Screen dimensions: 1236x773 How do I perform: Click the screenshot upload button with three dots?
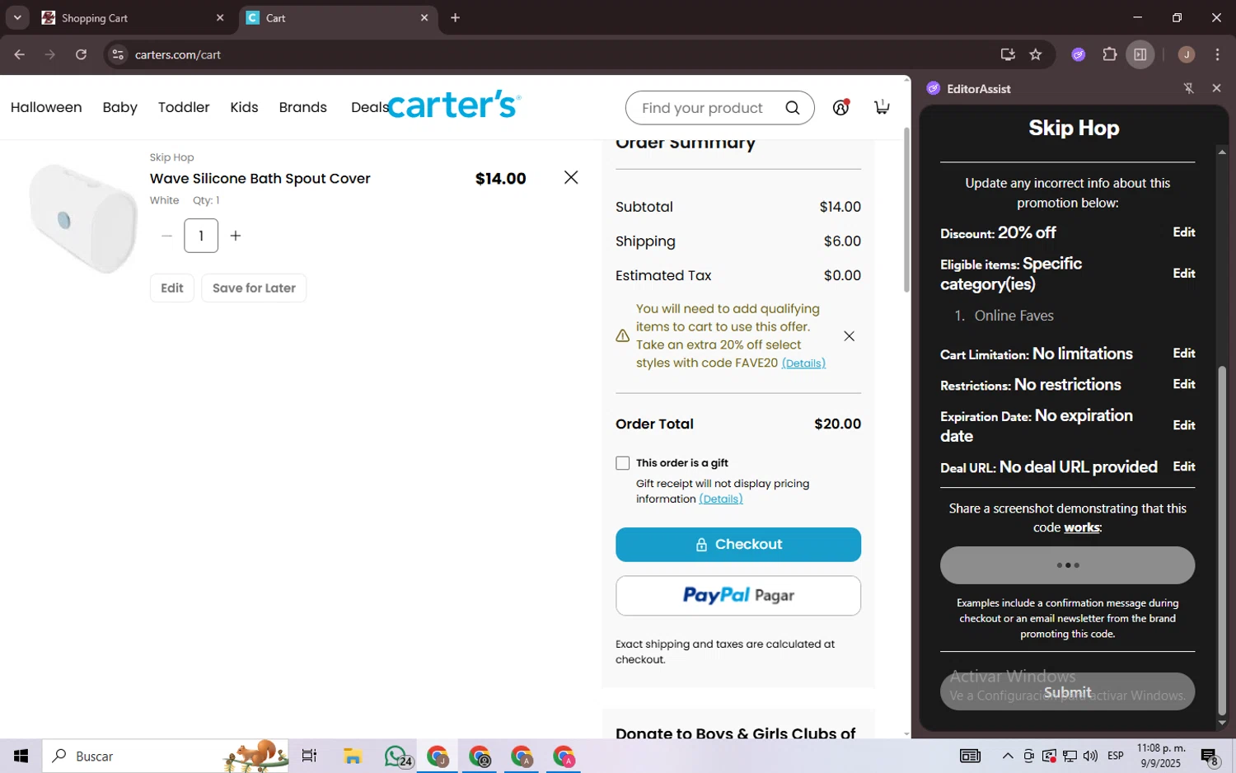tap(1067, 565)
